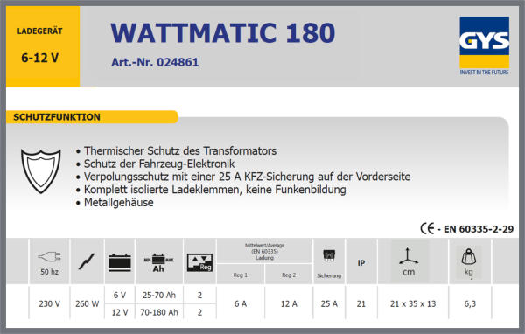Click the GYS logo
This screenshot has height=334, width=525.
tap(484, 45)
